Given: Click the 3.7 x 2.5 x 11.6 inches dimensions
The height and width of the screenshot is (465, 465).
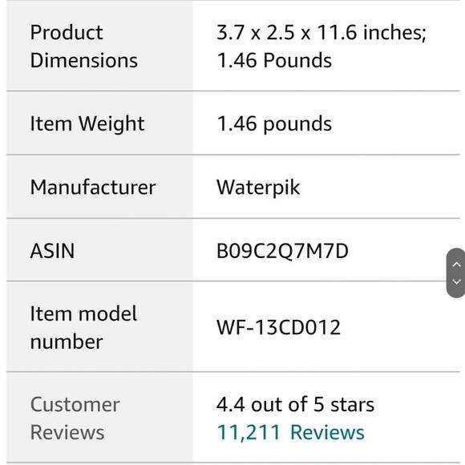Looking at the screenshot, I should coord(321,32).
